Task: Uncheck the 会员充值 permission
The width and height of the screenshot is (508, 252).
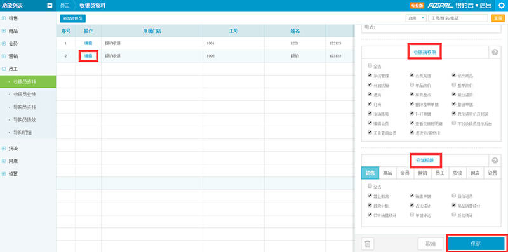Action: tap(411, 76)
